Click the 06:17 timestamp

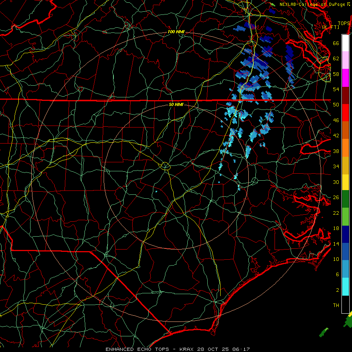tap(241, 349)
